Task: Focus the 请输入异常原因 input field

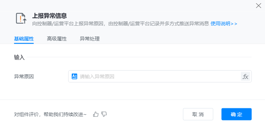Action: coord(160,76)
